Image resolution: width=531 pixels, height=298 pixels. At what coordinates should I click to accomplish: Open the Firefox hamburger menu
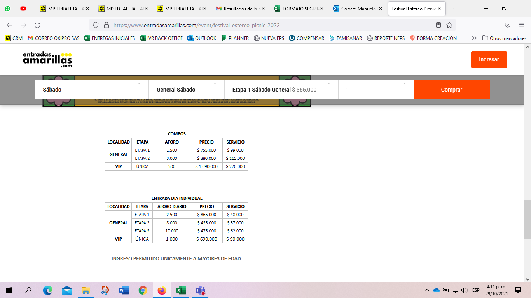[522, 25]
